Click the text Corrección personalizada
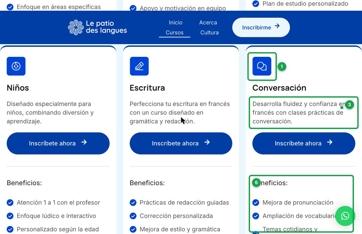This screenshot has height=234, width=362. click(x=176, y=216)
